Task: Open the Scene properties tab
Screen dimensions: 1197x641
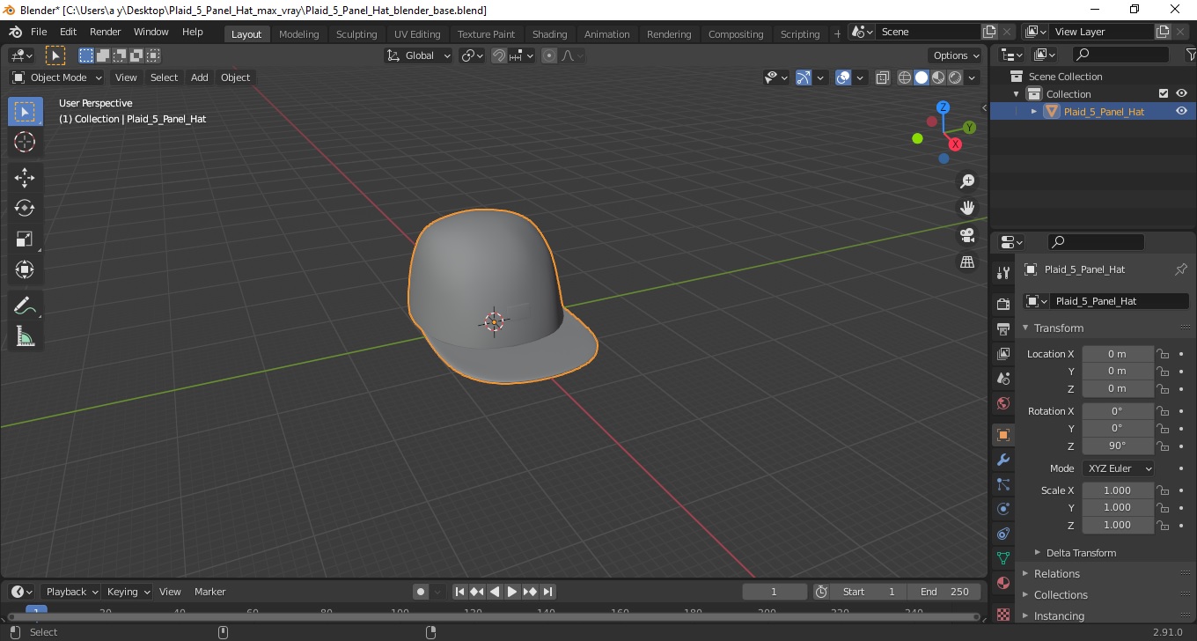Action: (1002, 378)
